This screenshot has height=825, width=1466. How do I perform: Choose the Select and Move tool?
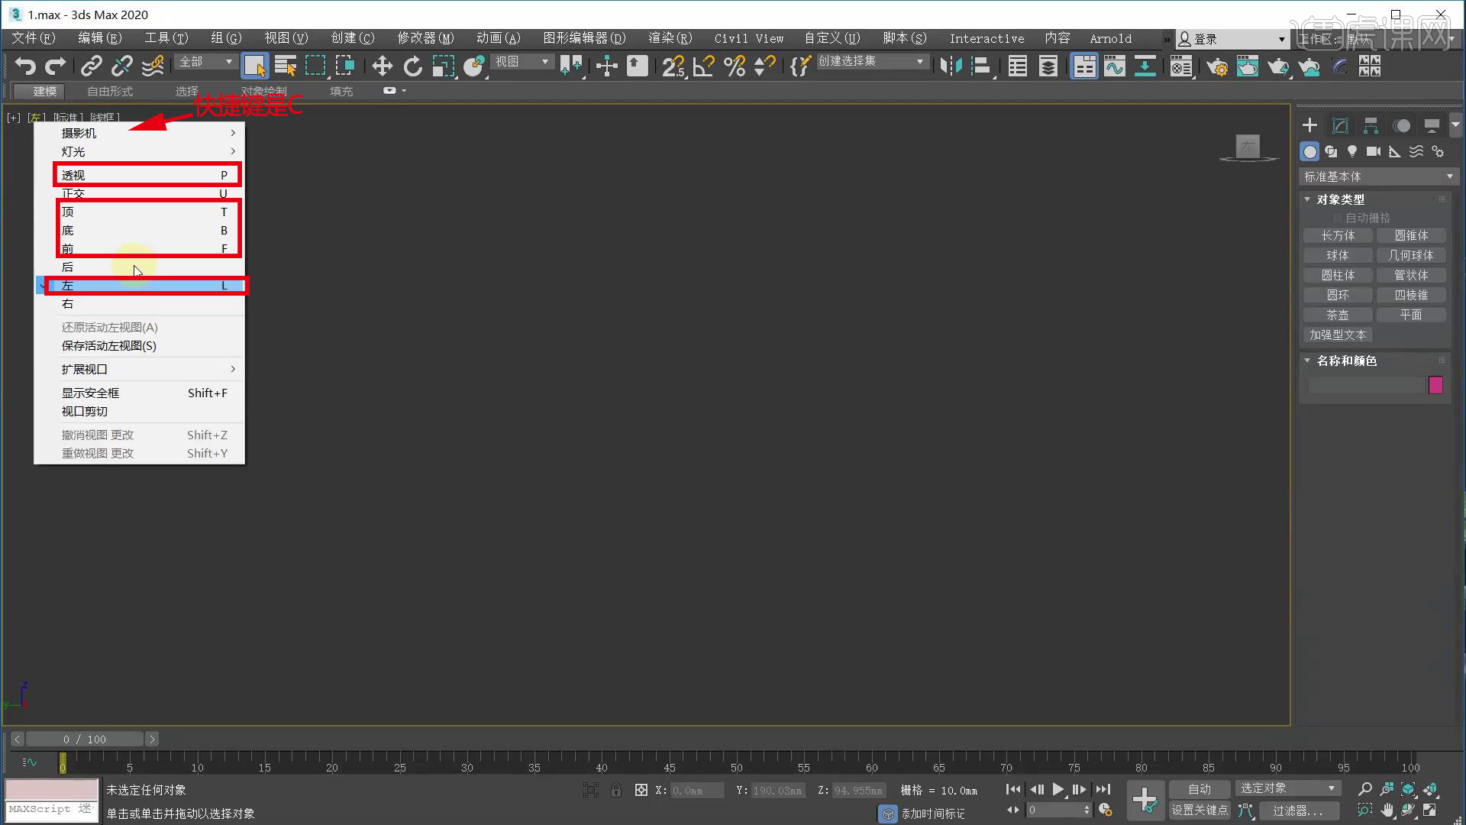pos(382,66)
